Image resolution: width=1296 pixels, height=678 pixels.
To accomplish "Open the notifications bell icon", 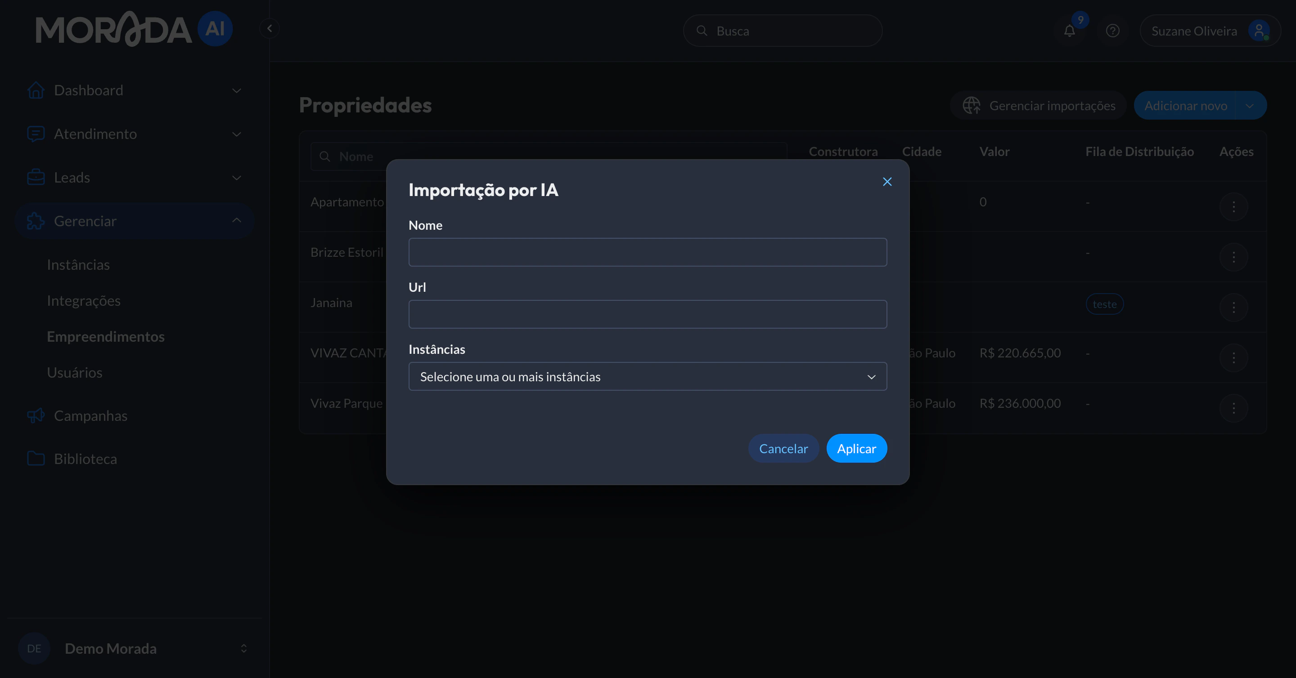I will click(1070, 31).
